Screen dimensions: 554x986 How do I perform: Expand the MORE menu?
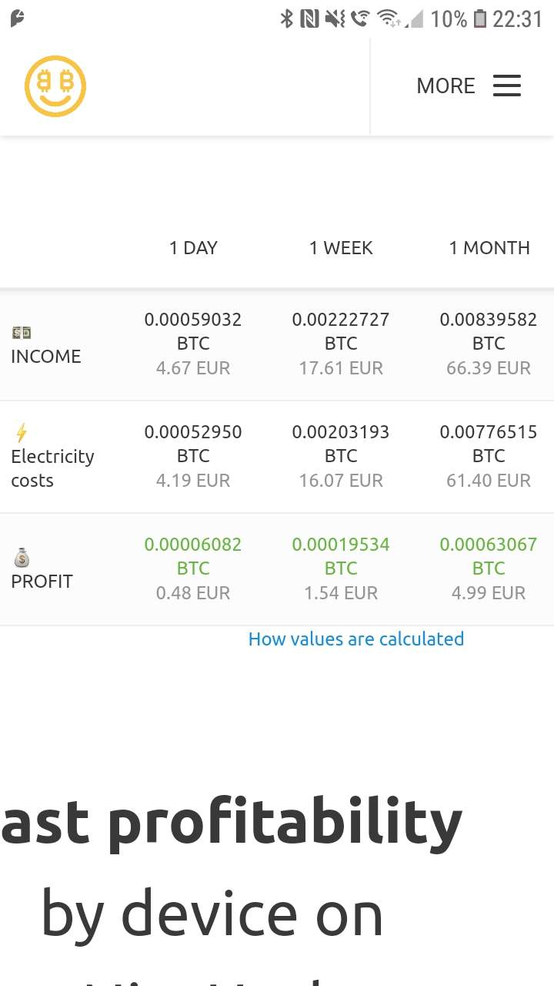coord(446,86)
